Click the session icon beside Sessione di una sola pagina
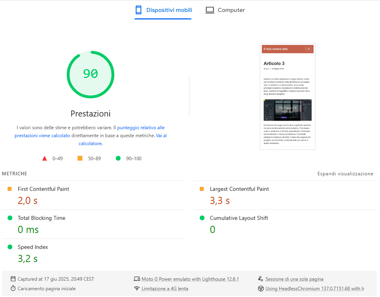 (x=261, y=279)
